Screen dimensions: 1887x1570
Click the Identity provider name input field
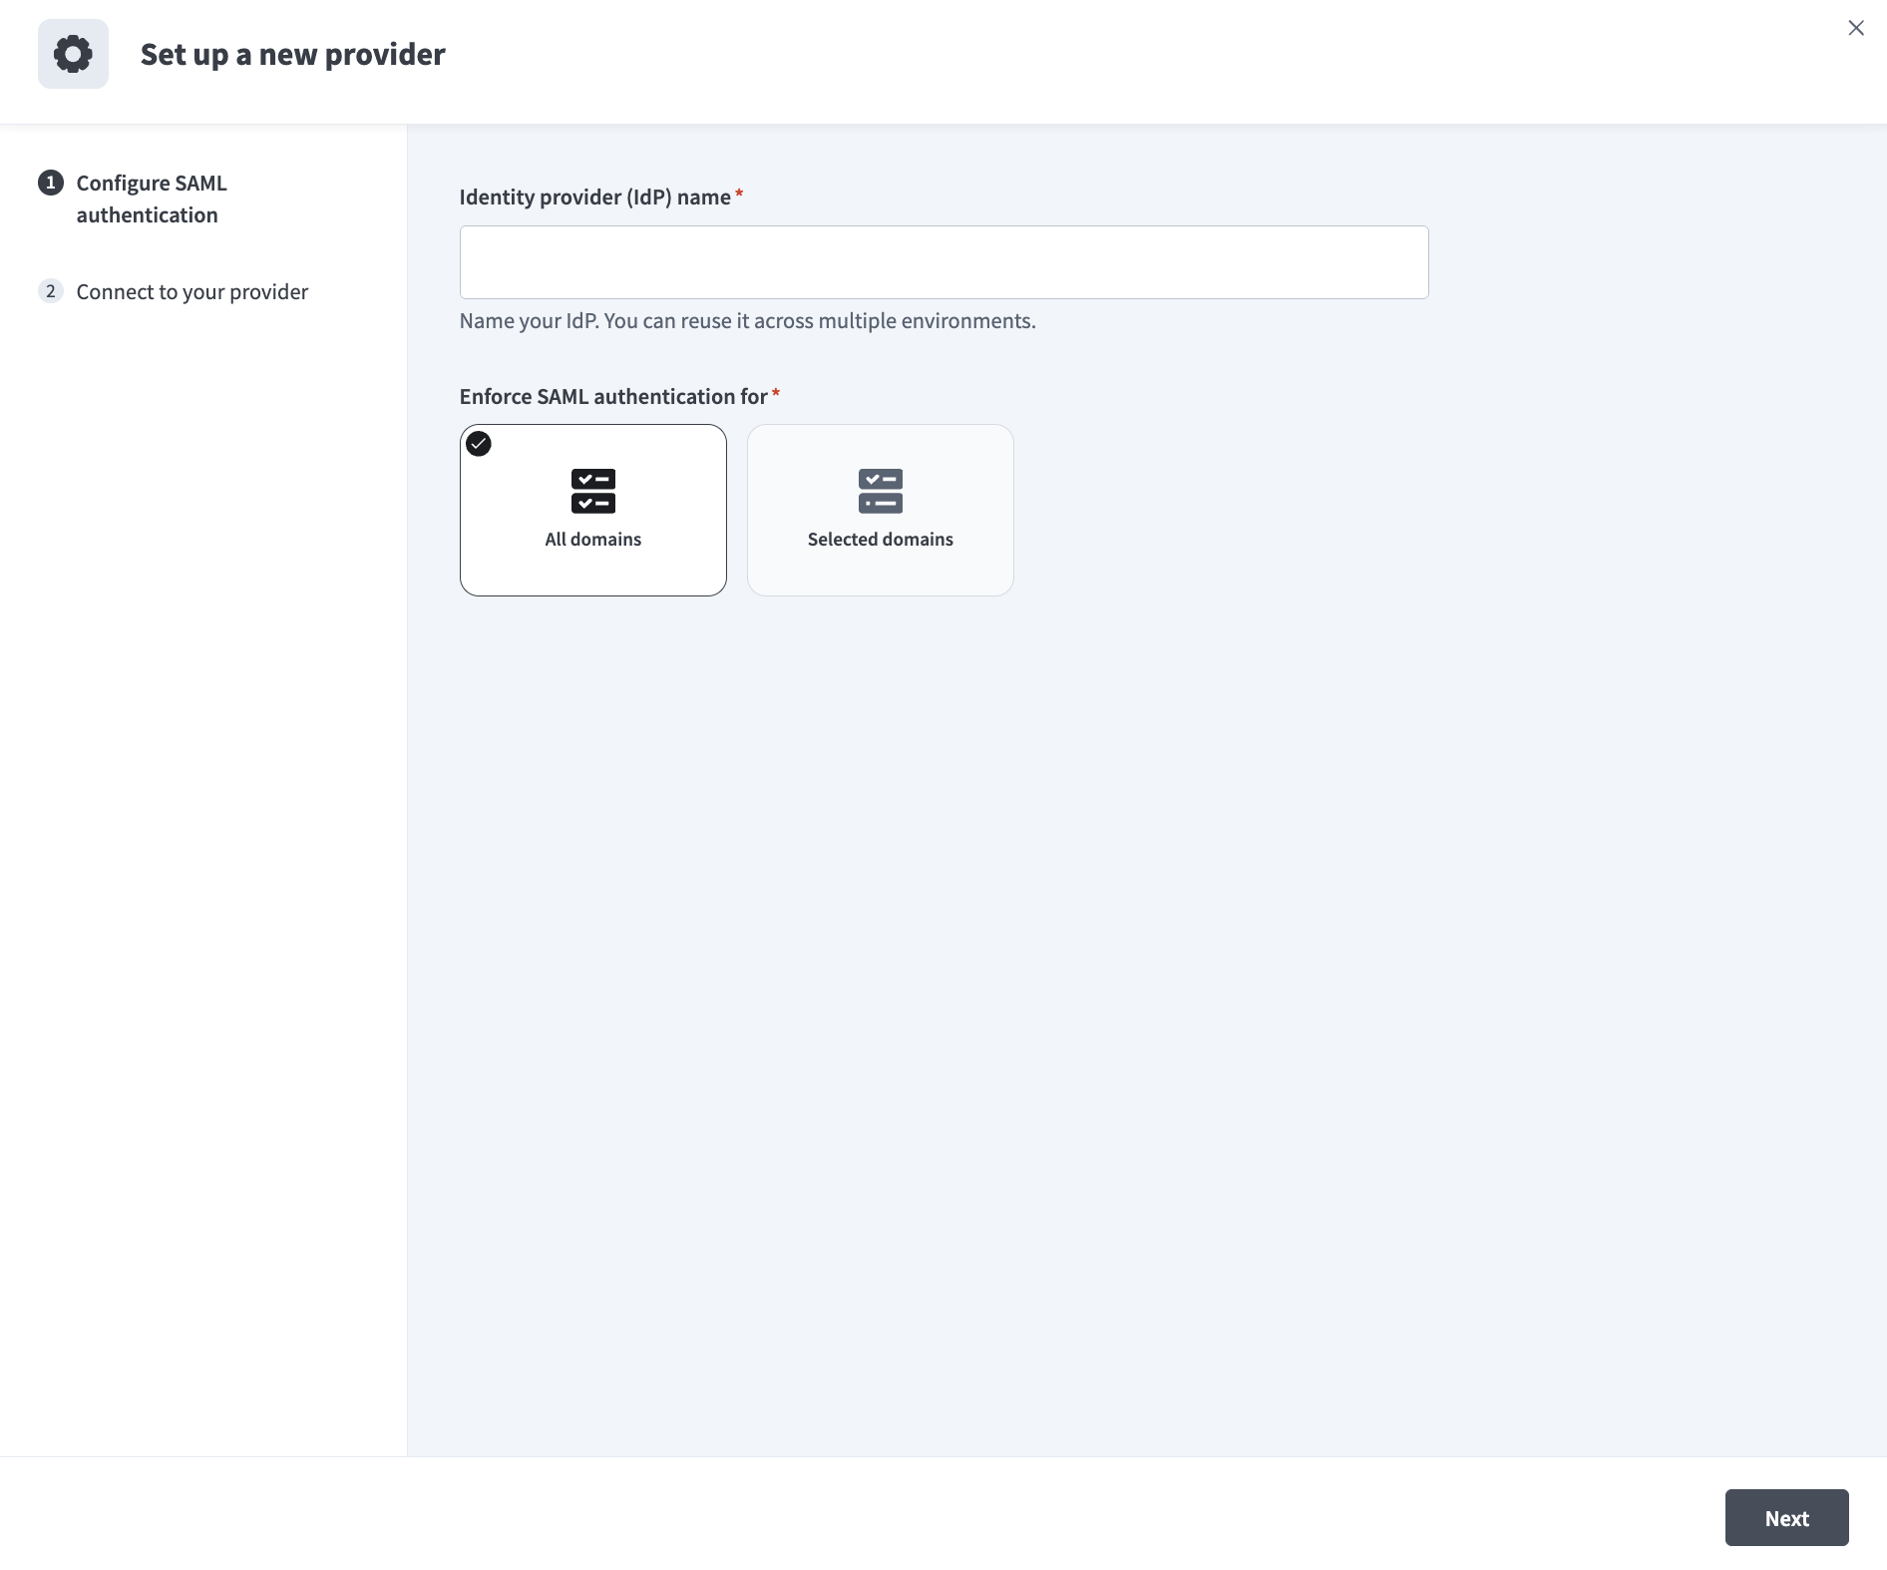point(943,261)
